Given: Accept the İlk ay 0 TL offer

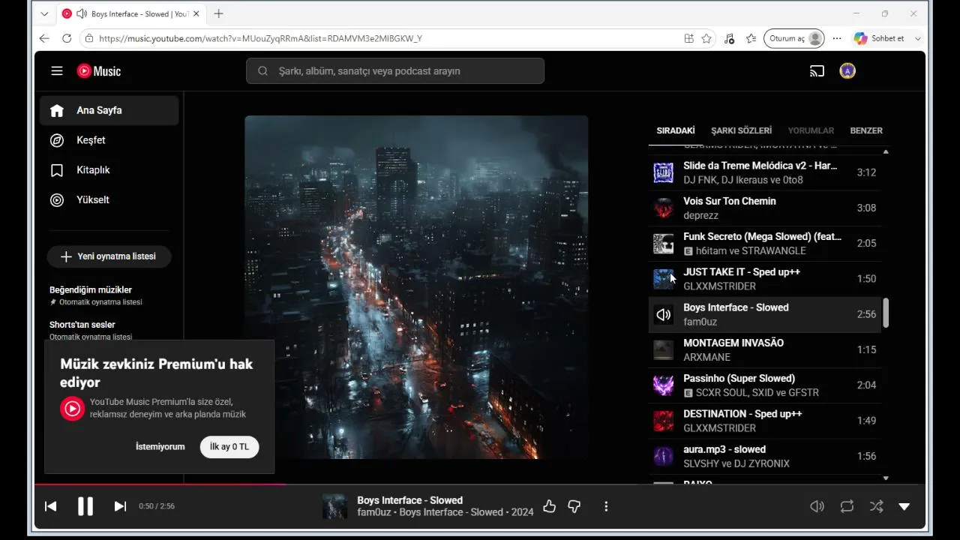Looking at the screenshot, I should [x=229, y=447].
